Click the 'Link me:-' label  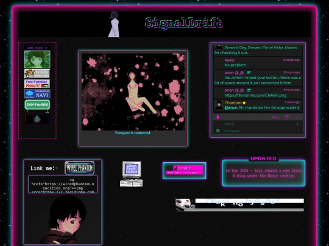tap(44, 168)
